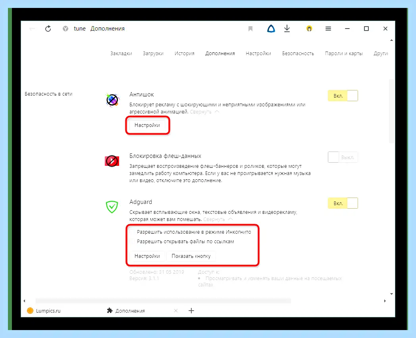
Task: Click the Yandex site icon before tune
Action: 65,29
